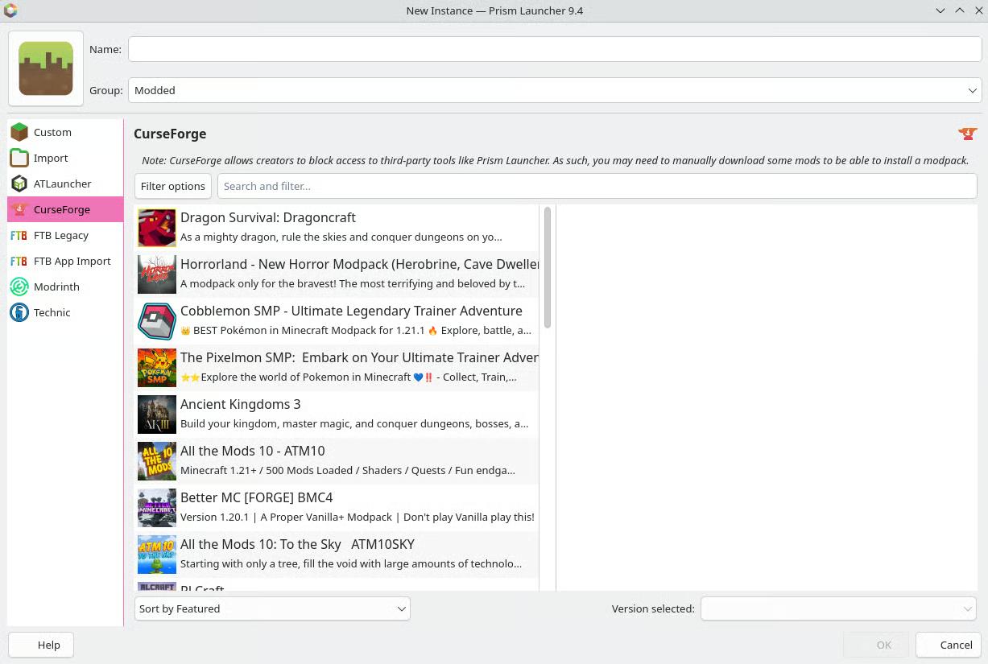Click the CurseForge tab in sidebar
The width and height of the screenshot is (988, 664).
[62, 209]
